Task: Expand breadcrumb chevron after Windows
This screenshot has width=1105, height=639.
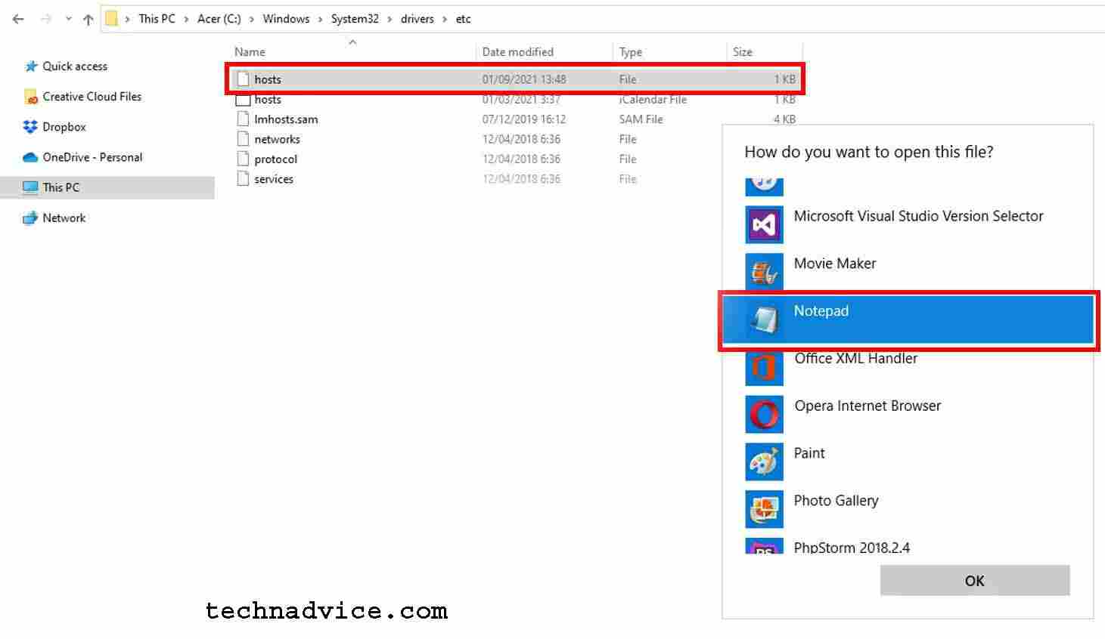Action: [320, 19]
